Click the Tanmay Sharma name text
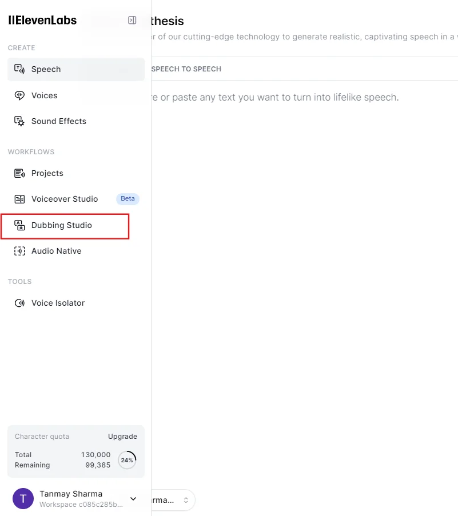 coord(71,494)
